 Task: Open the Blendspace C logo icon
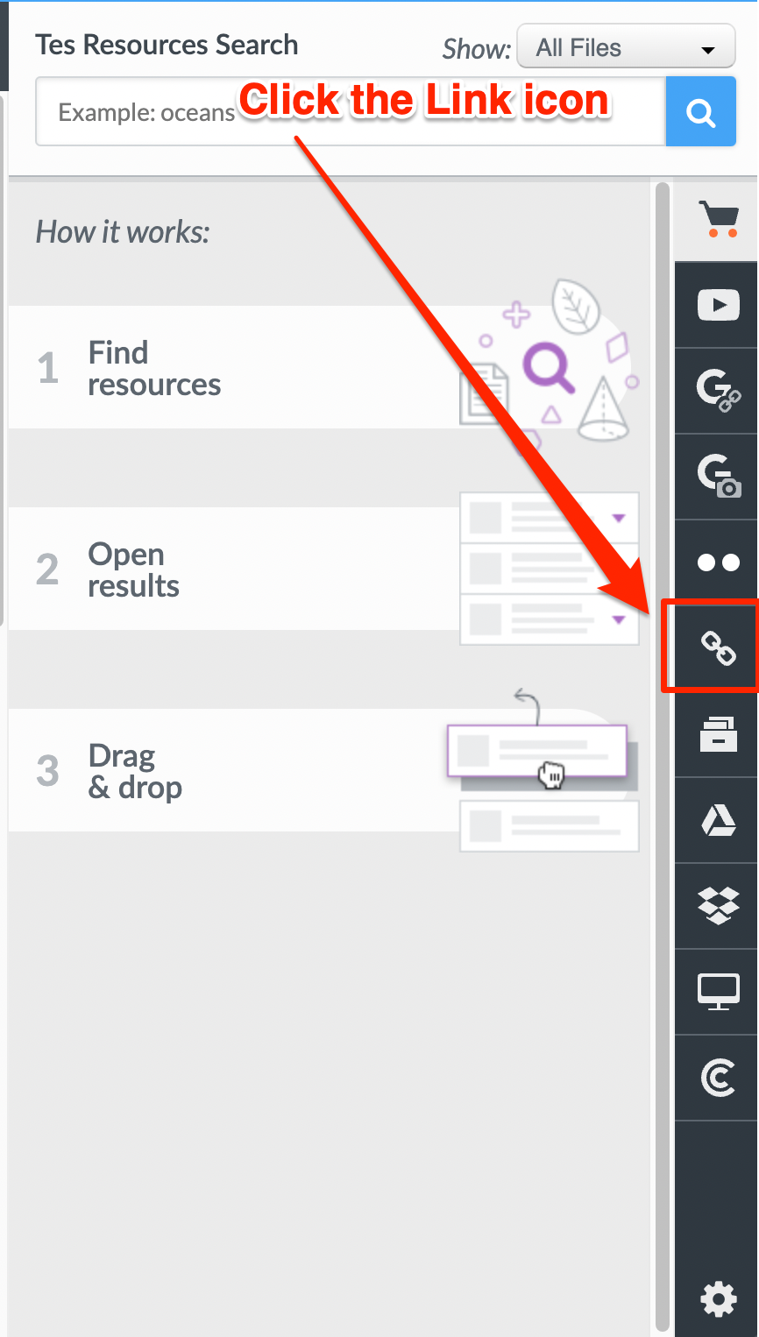pyautogui.click(x=718, y=1078)
